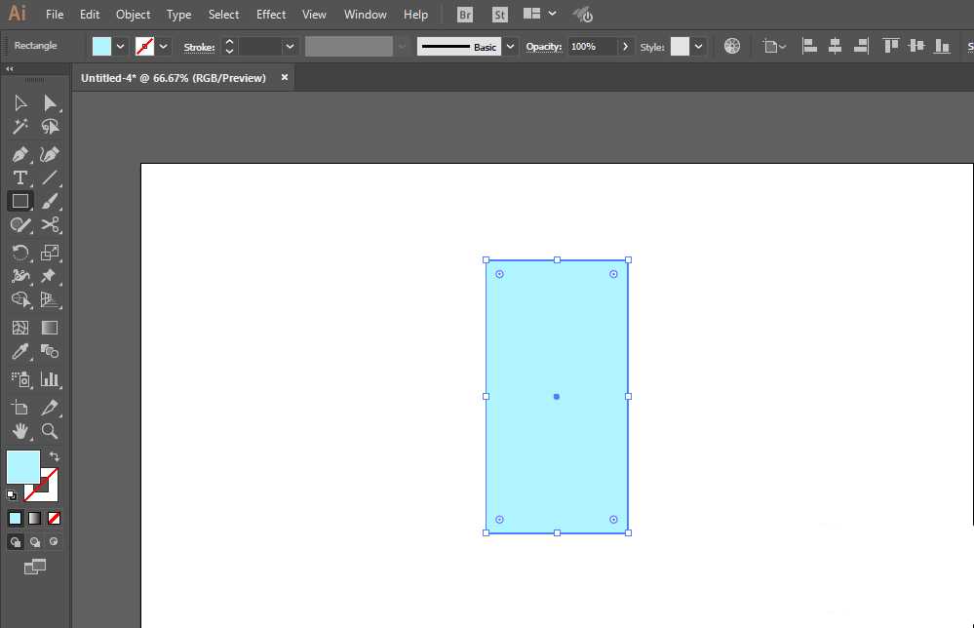Image resolution: width=974 pixels, height=628 pixels.
Task: Click the light blue fill swatch in toolbox
Action: coord(23,467)
